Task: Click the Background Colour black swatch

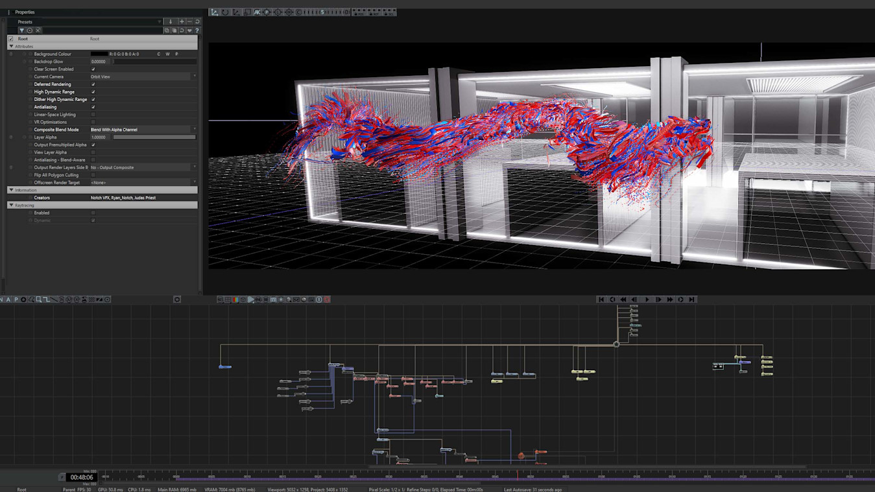Action: [99, 54]
